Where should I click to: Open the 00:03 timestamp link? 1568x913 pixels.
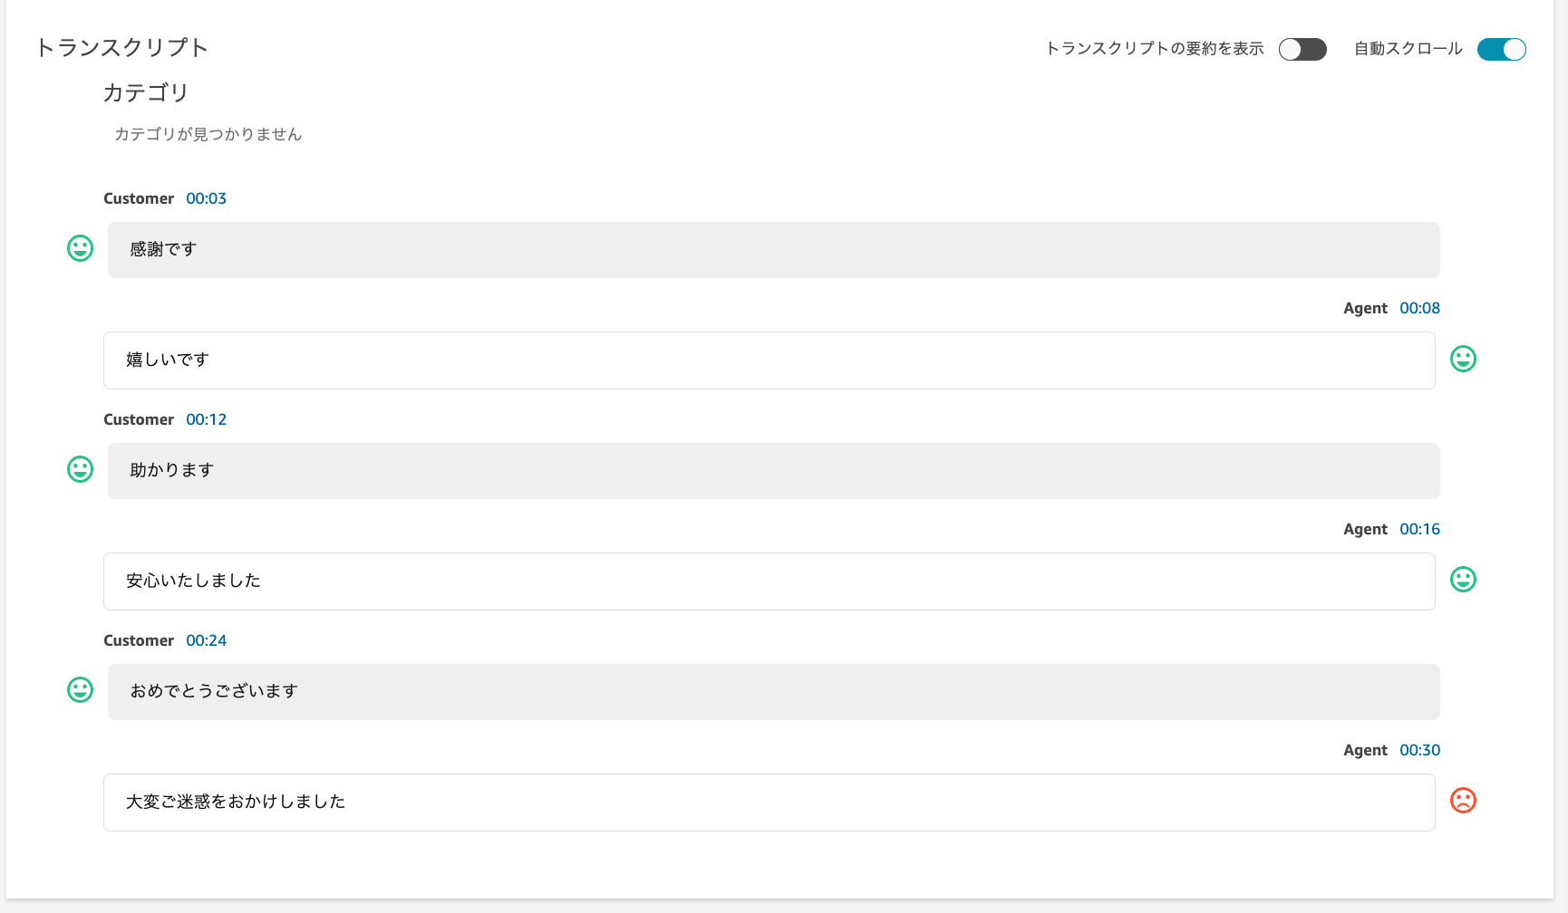tap(206, 197)
